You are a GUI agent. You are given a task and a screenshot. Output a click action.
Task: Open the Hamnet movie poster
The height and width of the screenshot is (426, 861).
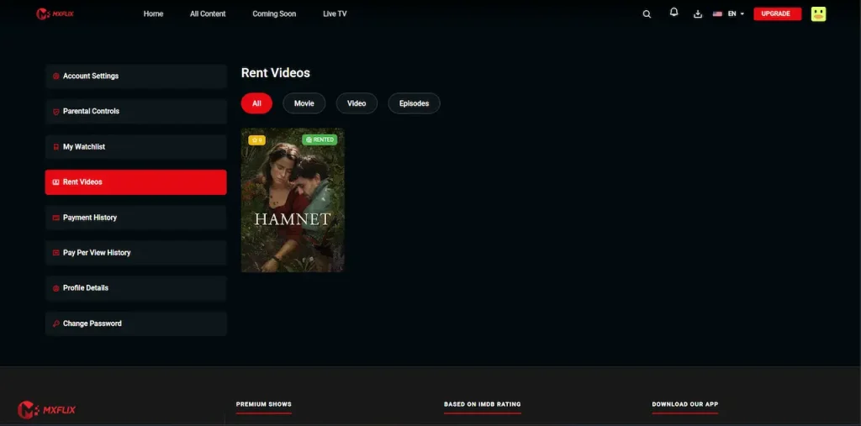tap(293, 200)
